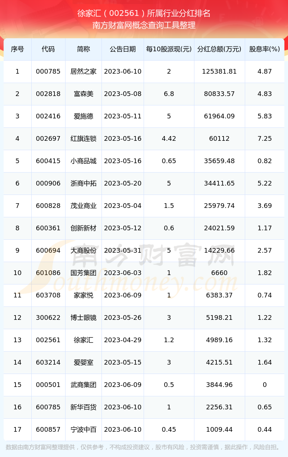This screenshot has height=457, width=288.
Task: Click the 序号 column header
Action: [17, 49]
